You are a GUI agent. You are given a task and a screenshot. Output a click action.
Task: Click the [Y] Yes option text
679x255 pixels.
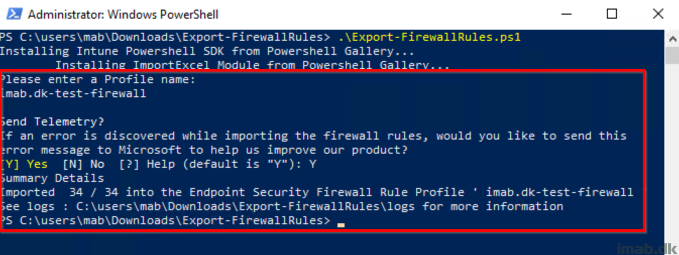click(24, 164)
